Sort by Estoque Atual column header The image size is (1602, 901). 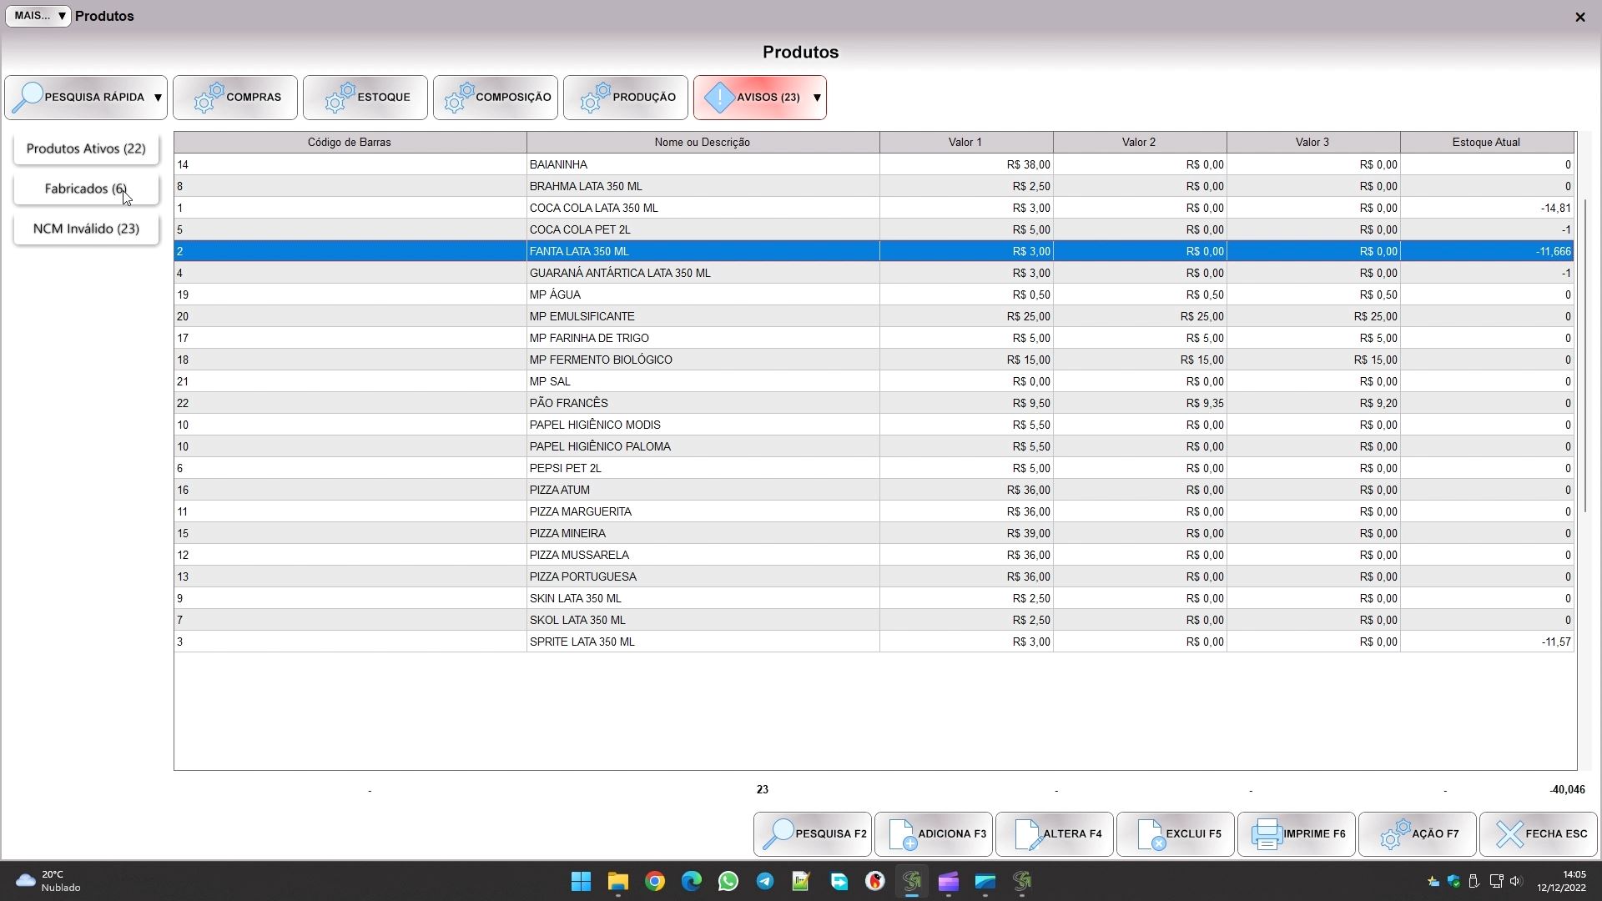pyautogui.click(x=1485, y=142)
